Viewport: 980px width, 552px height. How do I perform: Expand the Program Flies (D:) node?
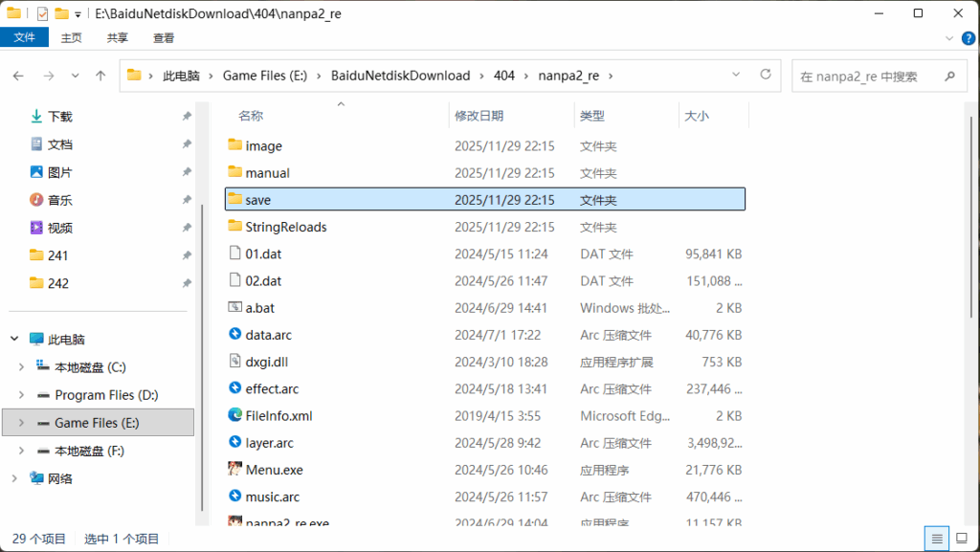(x=21, y=395)
